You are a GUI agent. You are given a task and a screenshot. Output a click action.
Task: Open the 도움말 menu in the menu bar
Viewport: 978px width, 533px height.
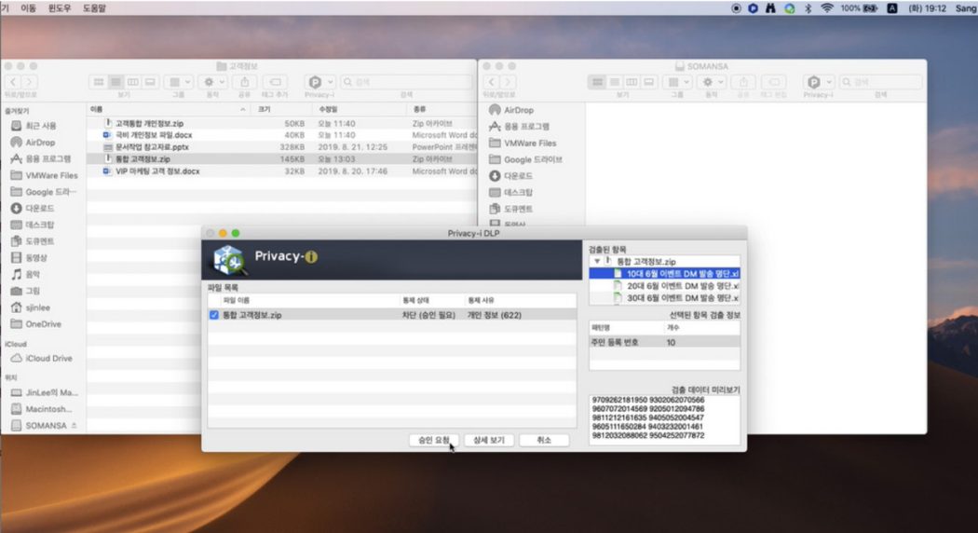coord(94,8)
